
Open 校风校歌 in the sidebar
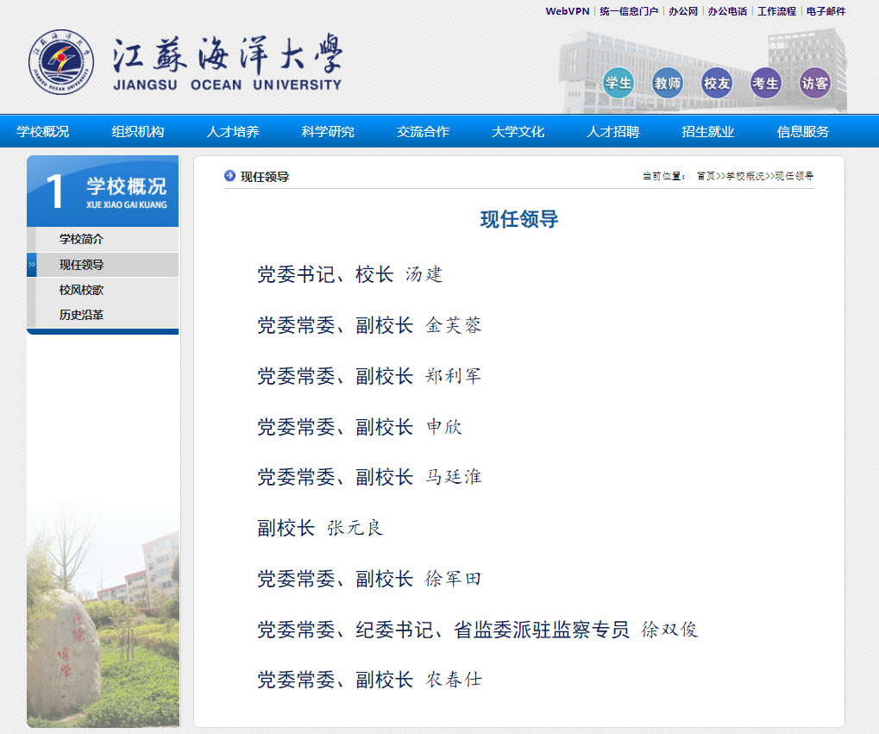point(81,290)
